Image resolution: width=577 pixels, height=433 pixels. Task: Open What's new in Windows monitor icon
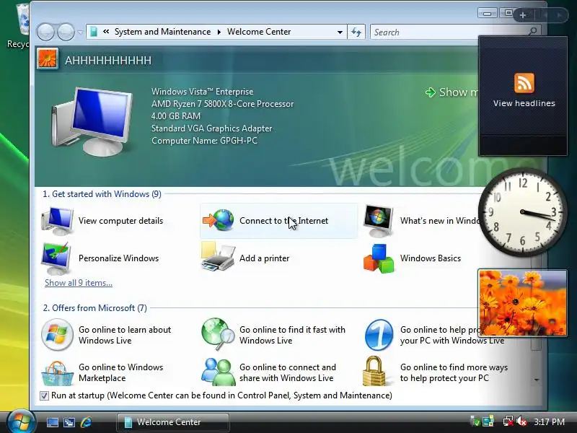(x=378, y=221)
